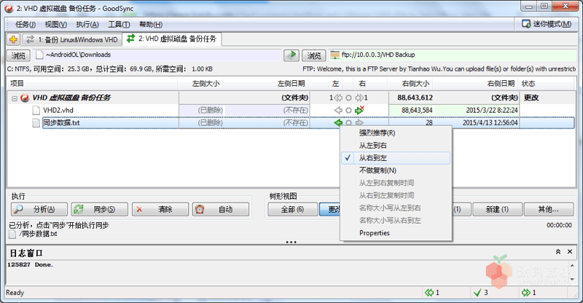Choose 强烈推荐(R) in context menu

(x=396, y=133)
